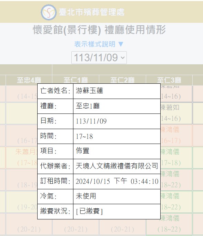
Task: Open the 臺北市殯葬管理處 header title link
Action: coord(91,12)
